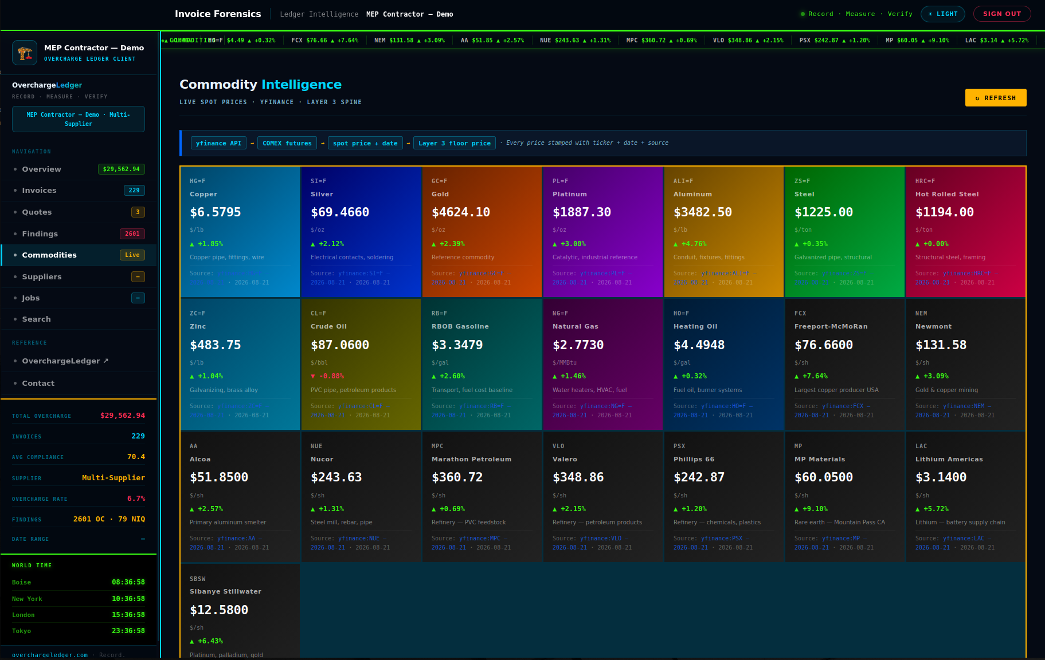Image resolution: width=1045 pixels, height=660 pixels.
Task: Select the Nucor stock card
Action: click(361, 497)
